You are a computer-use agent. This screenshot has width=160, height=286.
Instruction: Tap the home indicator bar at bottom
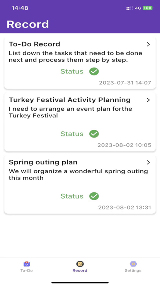80,283
